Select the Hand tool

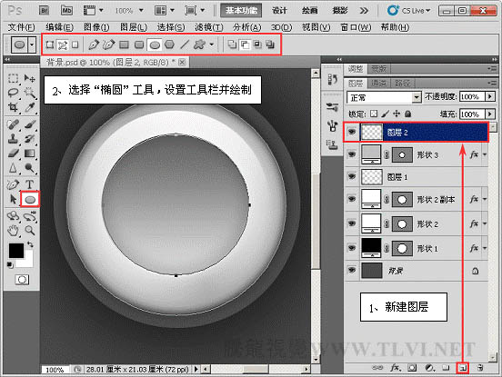13,230
